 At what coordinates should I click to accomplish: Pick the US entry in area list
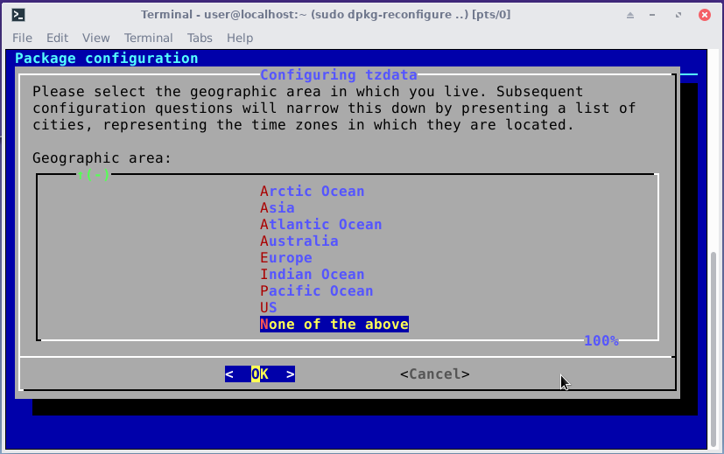coord(268,308)
